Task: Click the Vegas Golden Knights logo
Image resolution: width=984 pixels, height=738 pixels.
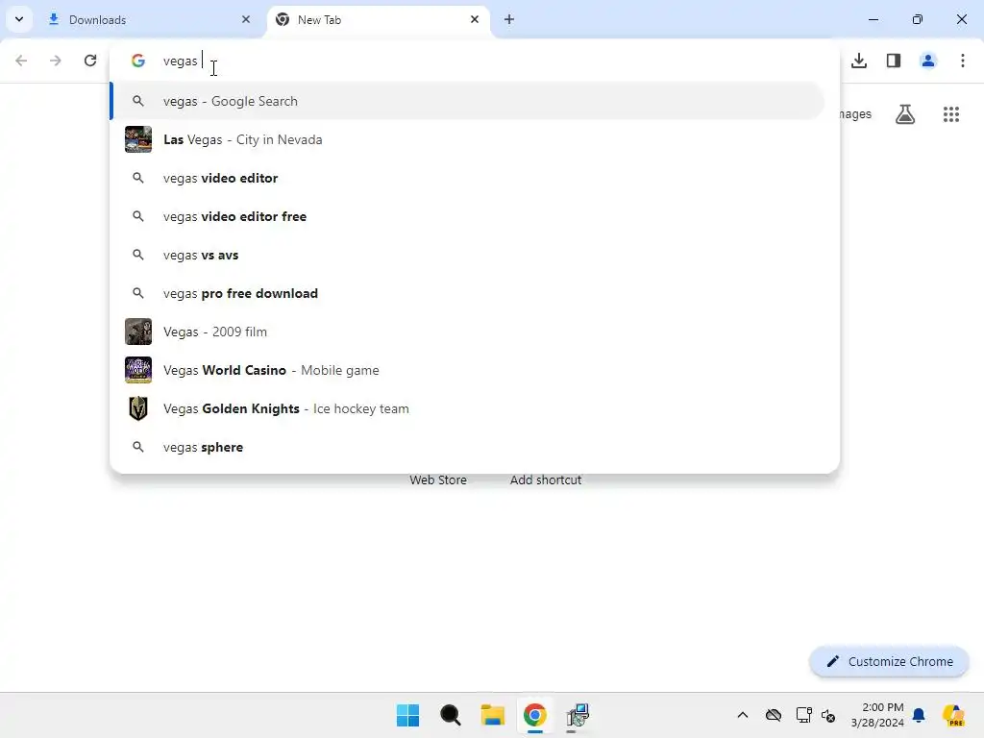Action: pyautogui.click(x=138, y=408)
